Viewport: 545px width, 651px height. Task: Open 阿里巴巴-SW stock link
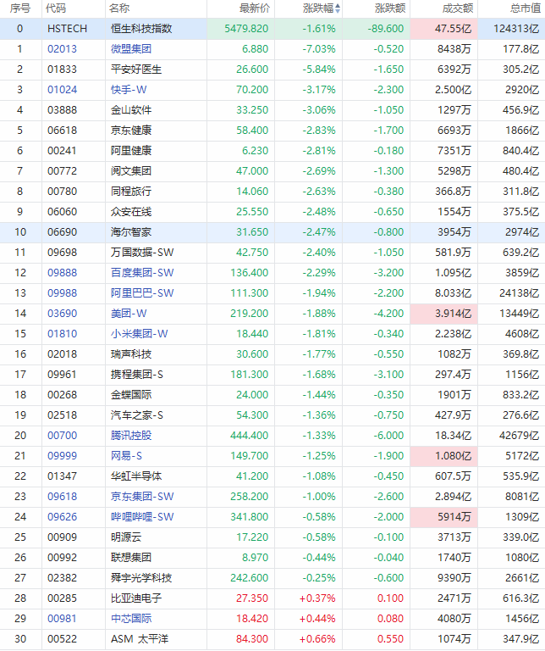click(142, 293)
